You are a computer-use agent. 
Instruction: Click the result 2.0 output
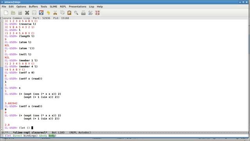tap(7, 125)
